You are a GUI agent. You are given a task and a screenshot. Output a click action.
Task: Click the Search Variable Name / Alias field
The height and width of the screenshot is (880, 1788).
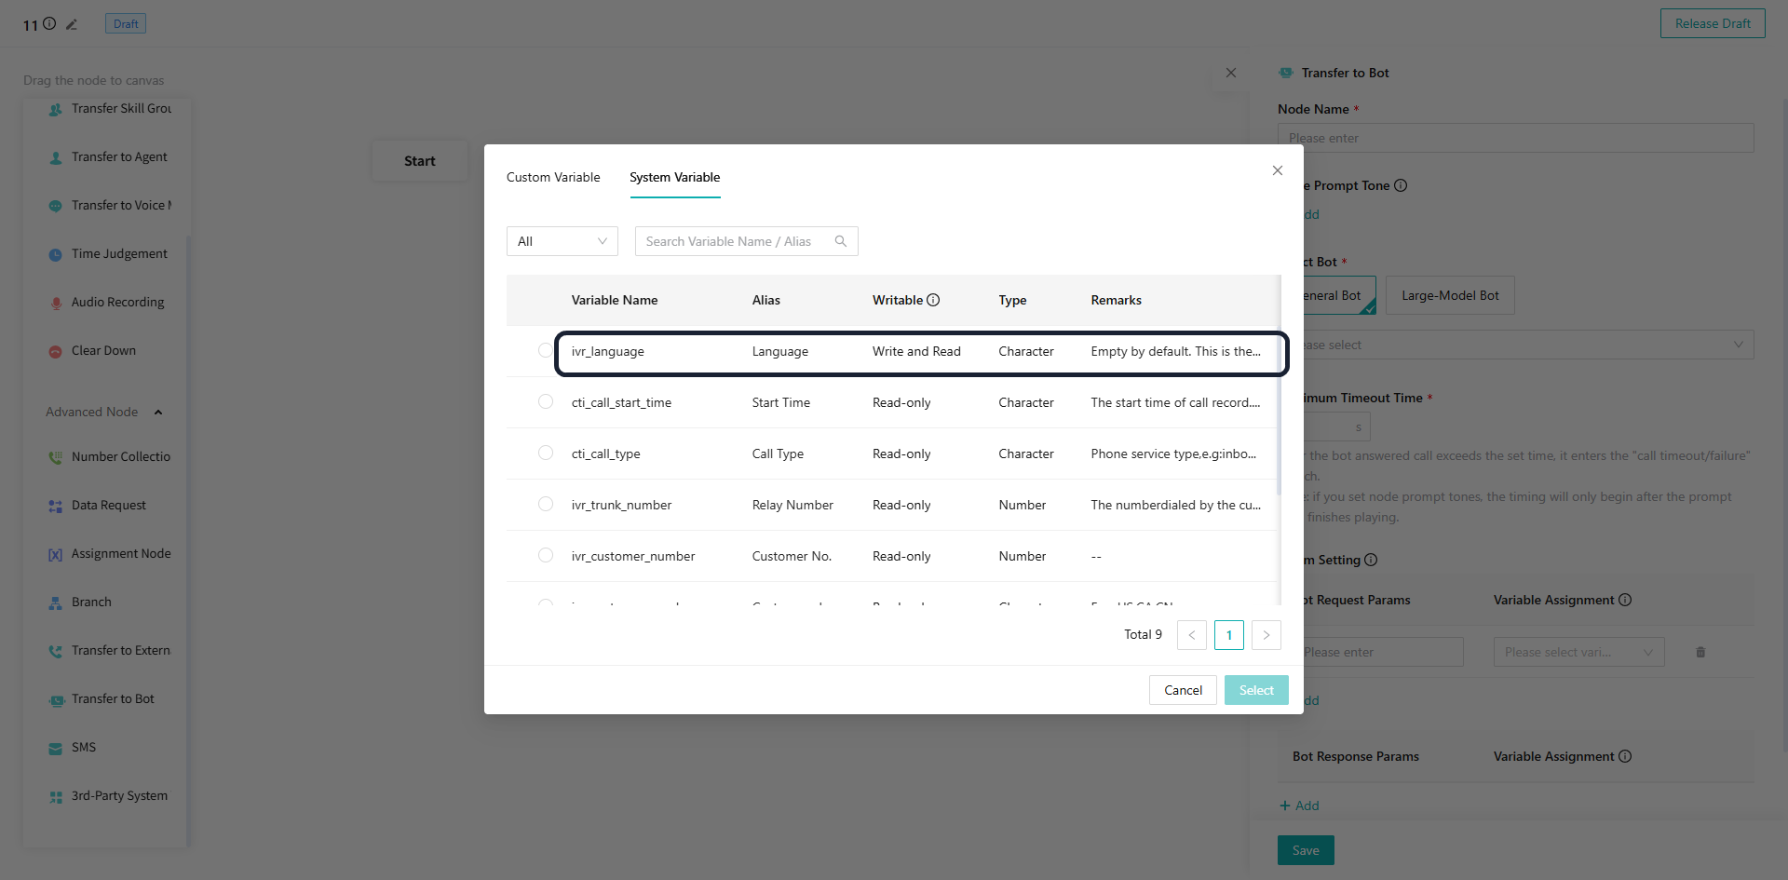pos(746,241)
